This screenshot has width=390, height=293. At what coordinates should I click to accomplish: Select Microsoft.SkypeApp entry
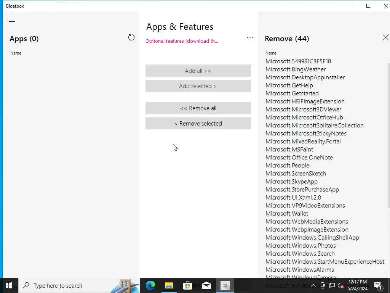(x=291, y=181)
